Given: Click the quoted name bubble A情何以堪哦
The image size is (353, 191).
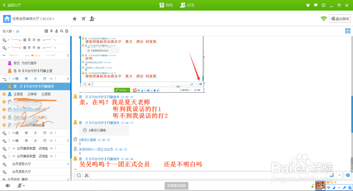Looking at the screenshot, I should 104,130.
